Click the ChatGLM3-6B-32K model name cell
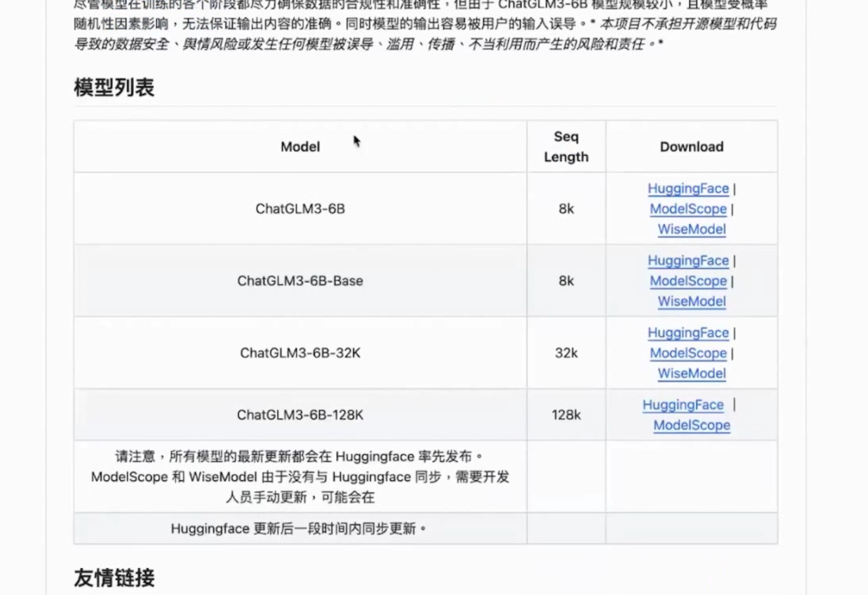The image size is (868, 595). point(300,353)
